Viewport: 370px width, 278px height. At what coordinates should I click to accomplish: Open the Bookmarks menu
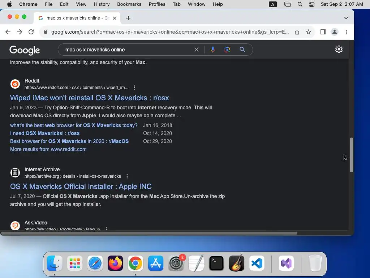click(129, 4)
